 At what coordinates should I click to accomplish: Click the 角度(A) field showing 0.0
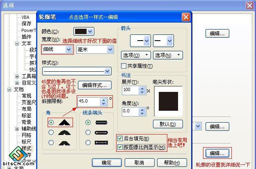click(130, 112)
